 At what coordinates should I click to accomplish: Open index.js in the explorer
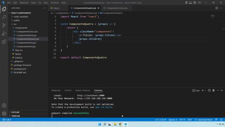coord(19,58)
